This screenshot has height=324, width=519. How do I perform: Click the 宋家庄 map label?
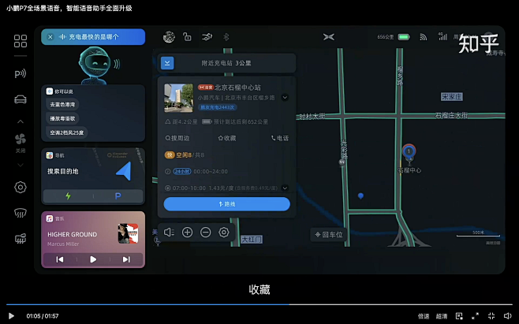pos(451,97)
